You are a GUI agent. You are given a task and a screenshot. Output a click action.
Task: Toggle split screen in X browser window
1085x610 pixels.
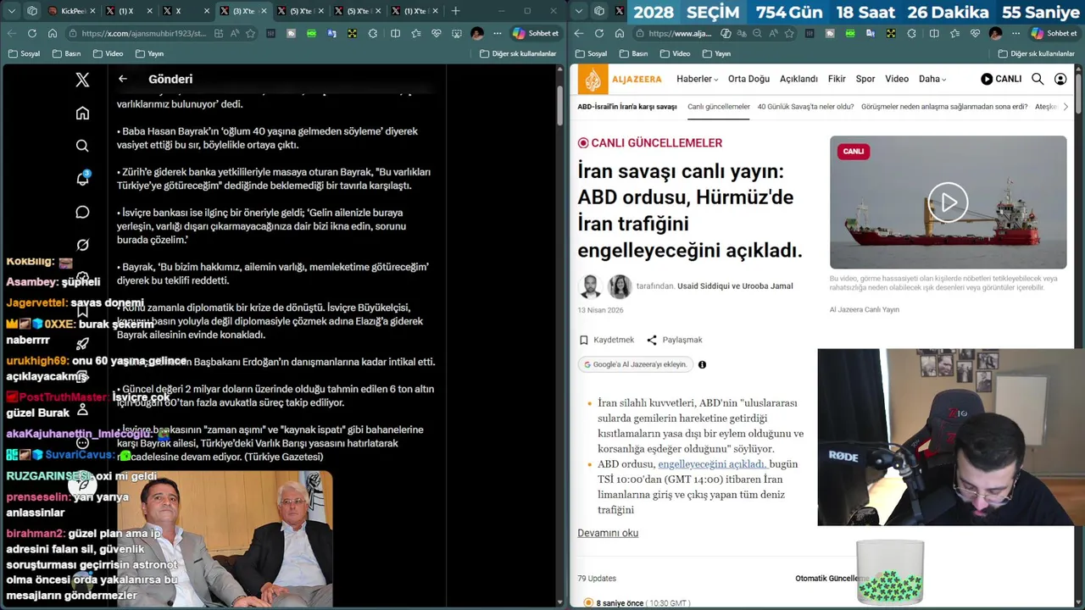coord(395,33)
